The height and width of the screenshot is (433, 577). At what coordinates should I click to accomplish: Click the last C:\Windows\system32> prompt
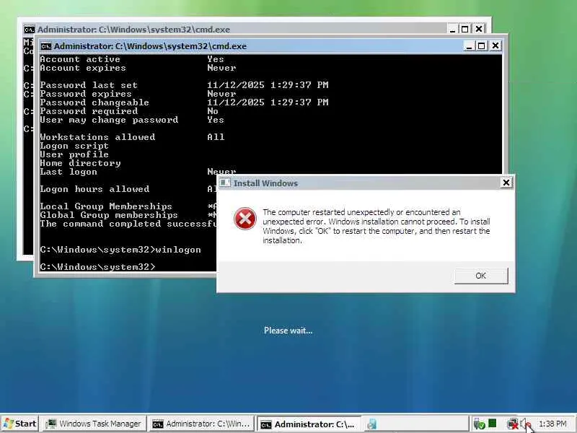[x=97, y=267]
